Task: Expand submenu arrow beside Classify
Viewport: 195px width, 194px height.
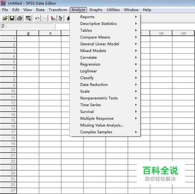Action: pyautogui.click(x=136, y=78)
